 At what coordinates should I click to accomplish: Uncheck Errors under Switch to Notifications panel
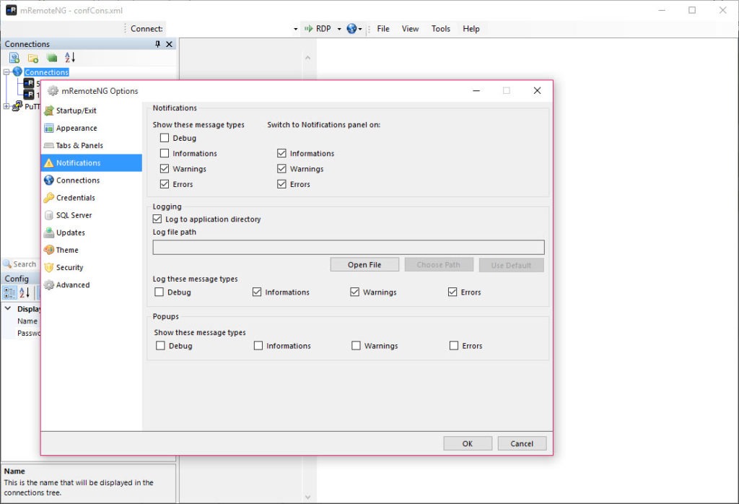point(282,184)
